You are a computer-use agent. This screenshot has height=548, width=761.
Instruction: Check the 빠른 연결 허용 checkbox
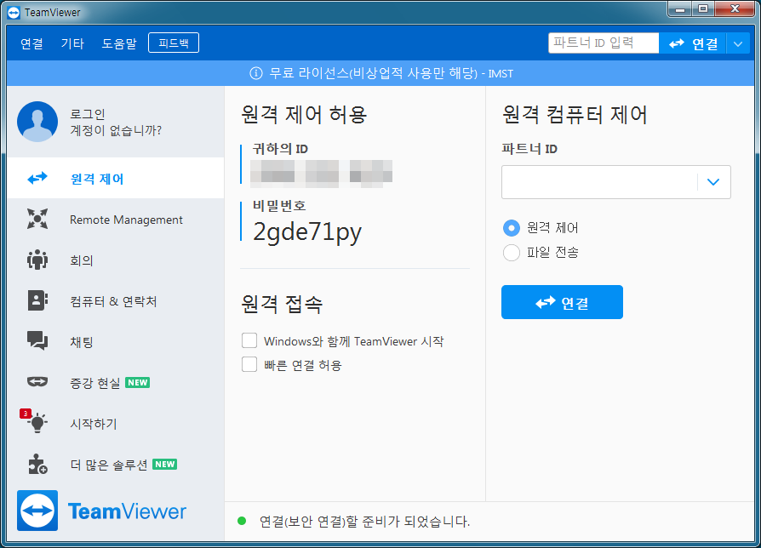pyautogui.click(x=249, y=364)
